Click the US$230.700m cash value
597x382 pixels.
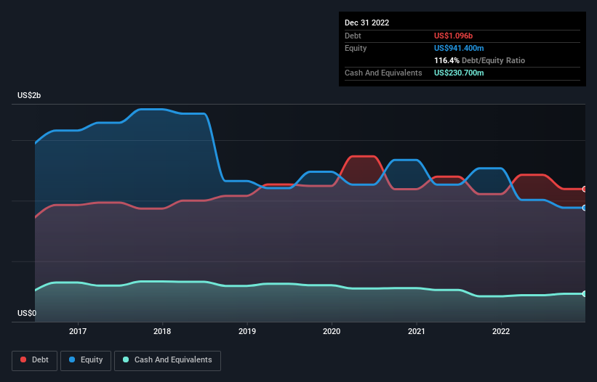[x=459, y=73]
